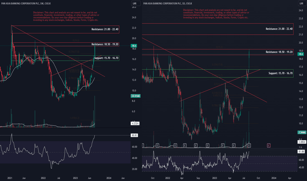Click the 3.083M volume average tag
This screenshot has width=307, height=181.
click(302, 142)
